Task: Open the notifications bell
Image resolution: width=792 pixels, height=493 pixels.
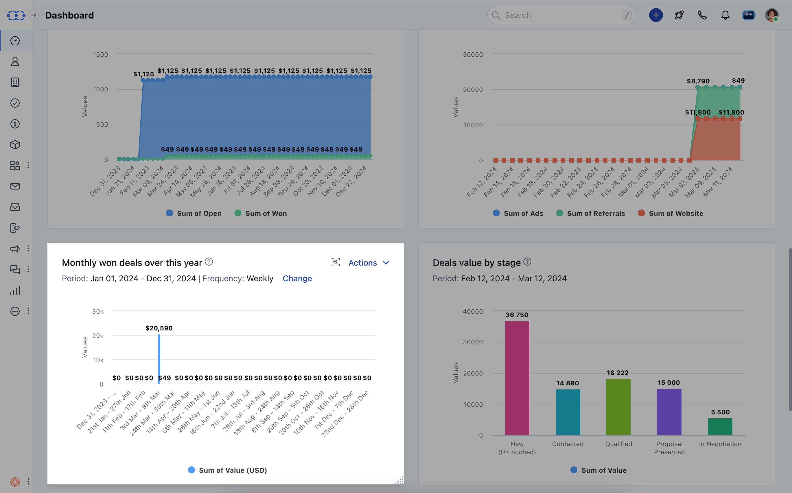Action: pos(725,15)
